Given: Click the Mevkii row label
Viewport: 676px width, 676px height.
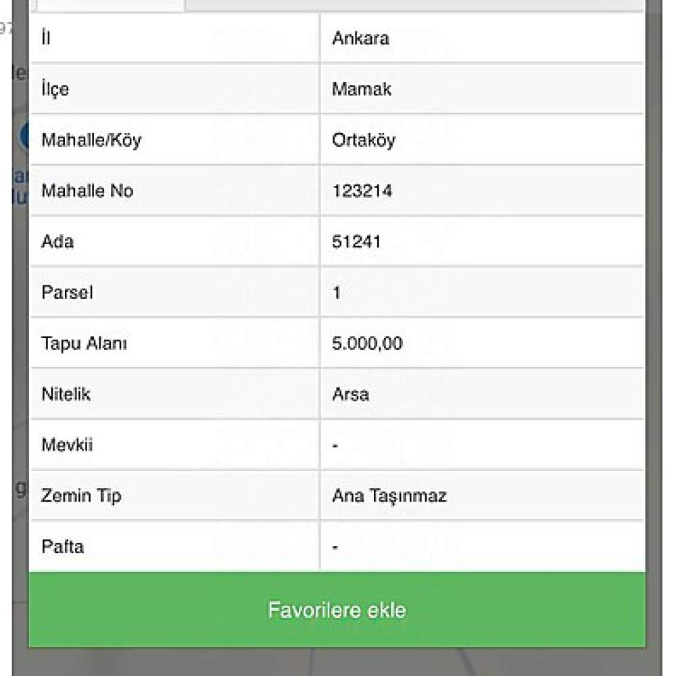Looking at the screenshot, I should click(x=67, y=445).
